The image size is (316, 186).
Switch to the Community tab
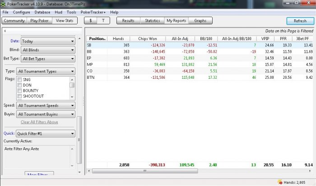click(14, 21)
